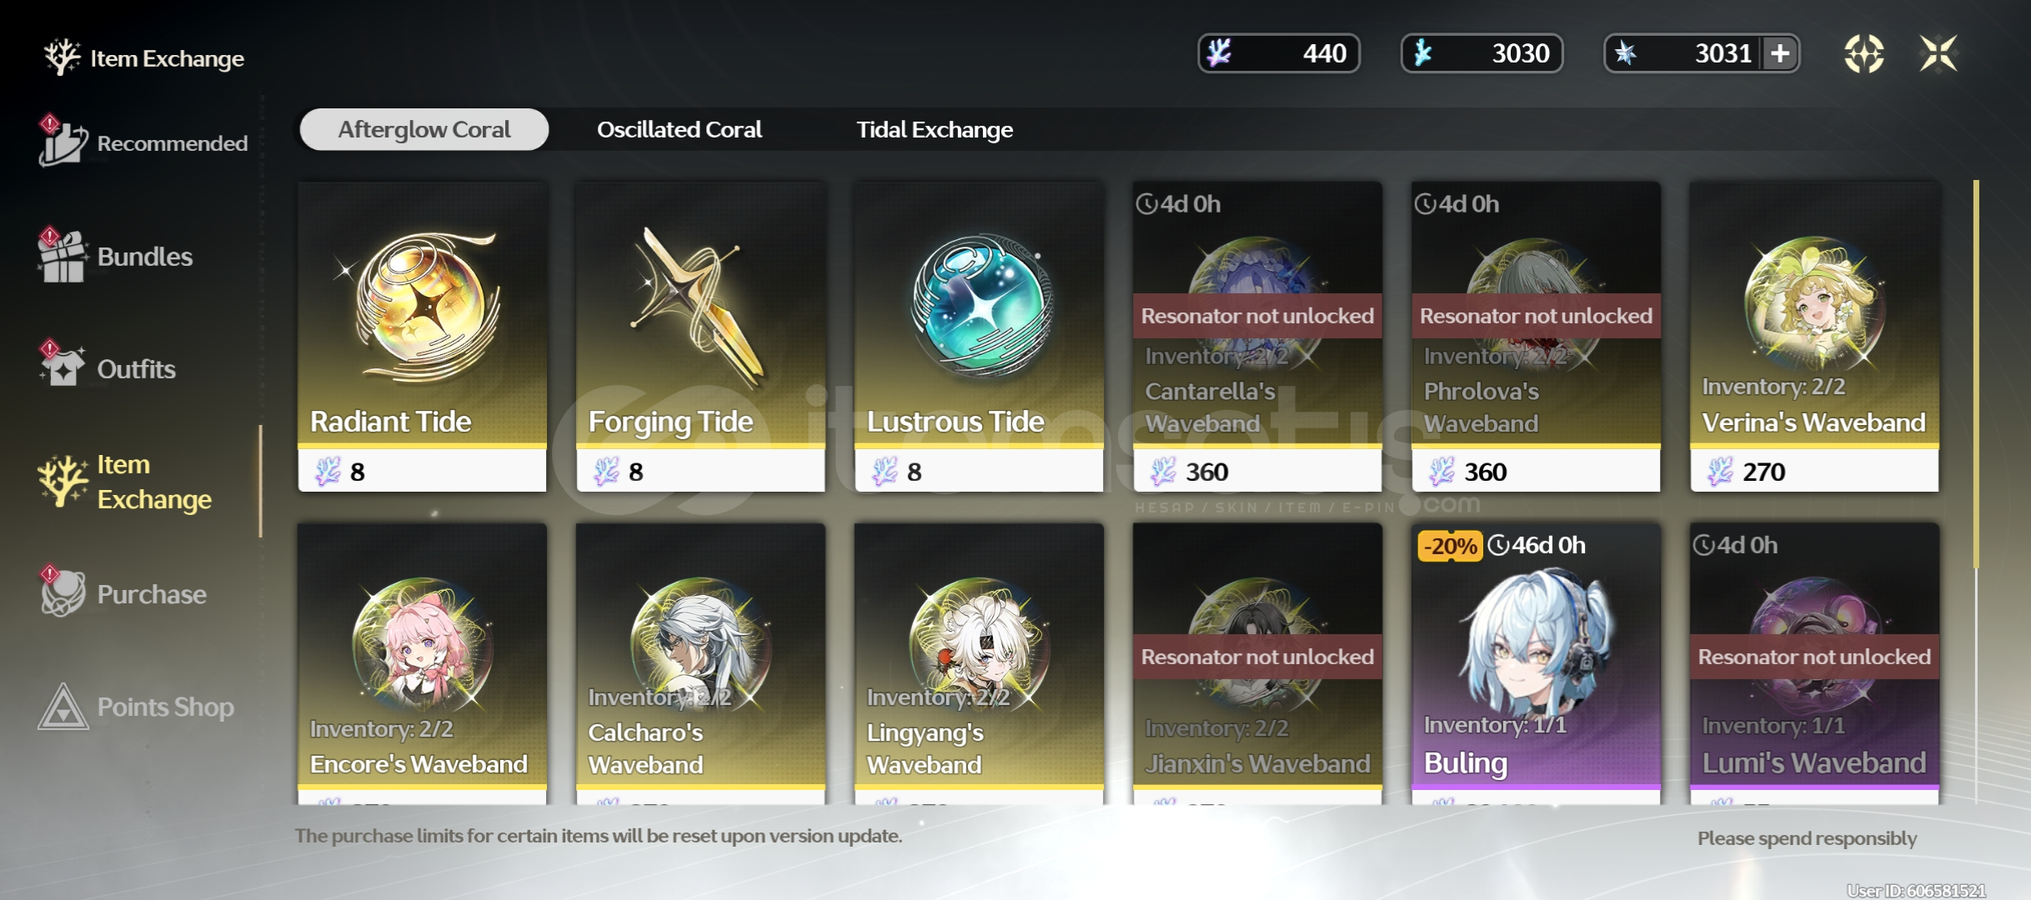Select the Outfits sidebar icon
This screenshot has height=900, width=2031.
click(63, 367)
